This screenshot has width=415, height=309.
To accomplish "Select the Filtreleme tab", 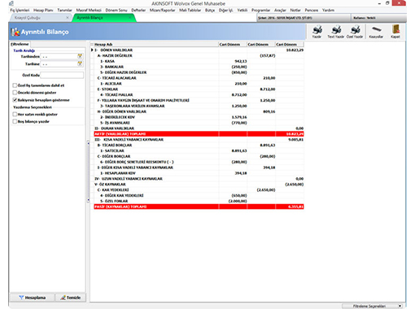I will [x=20, y=44].
